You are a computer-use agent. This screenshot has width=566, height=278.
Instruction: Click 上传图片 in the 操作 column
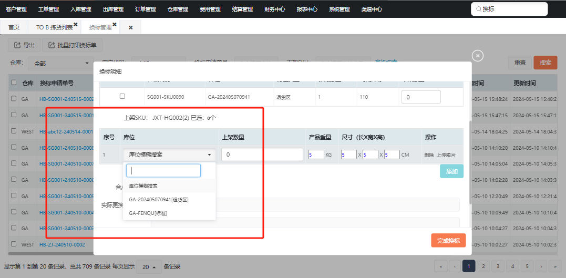pos(446,155)
